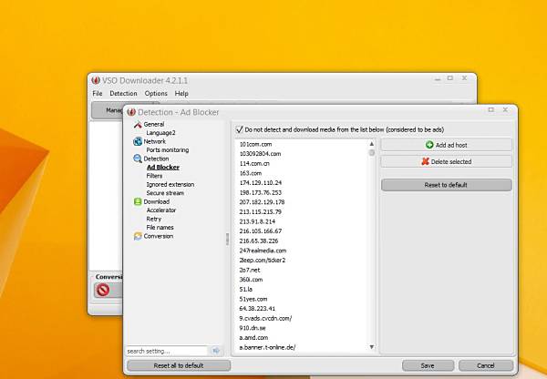The height and width of the screenshot is (379, 547).
Task: Open Secure stream settings
Action: 165,193
